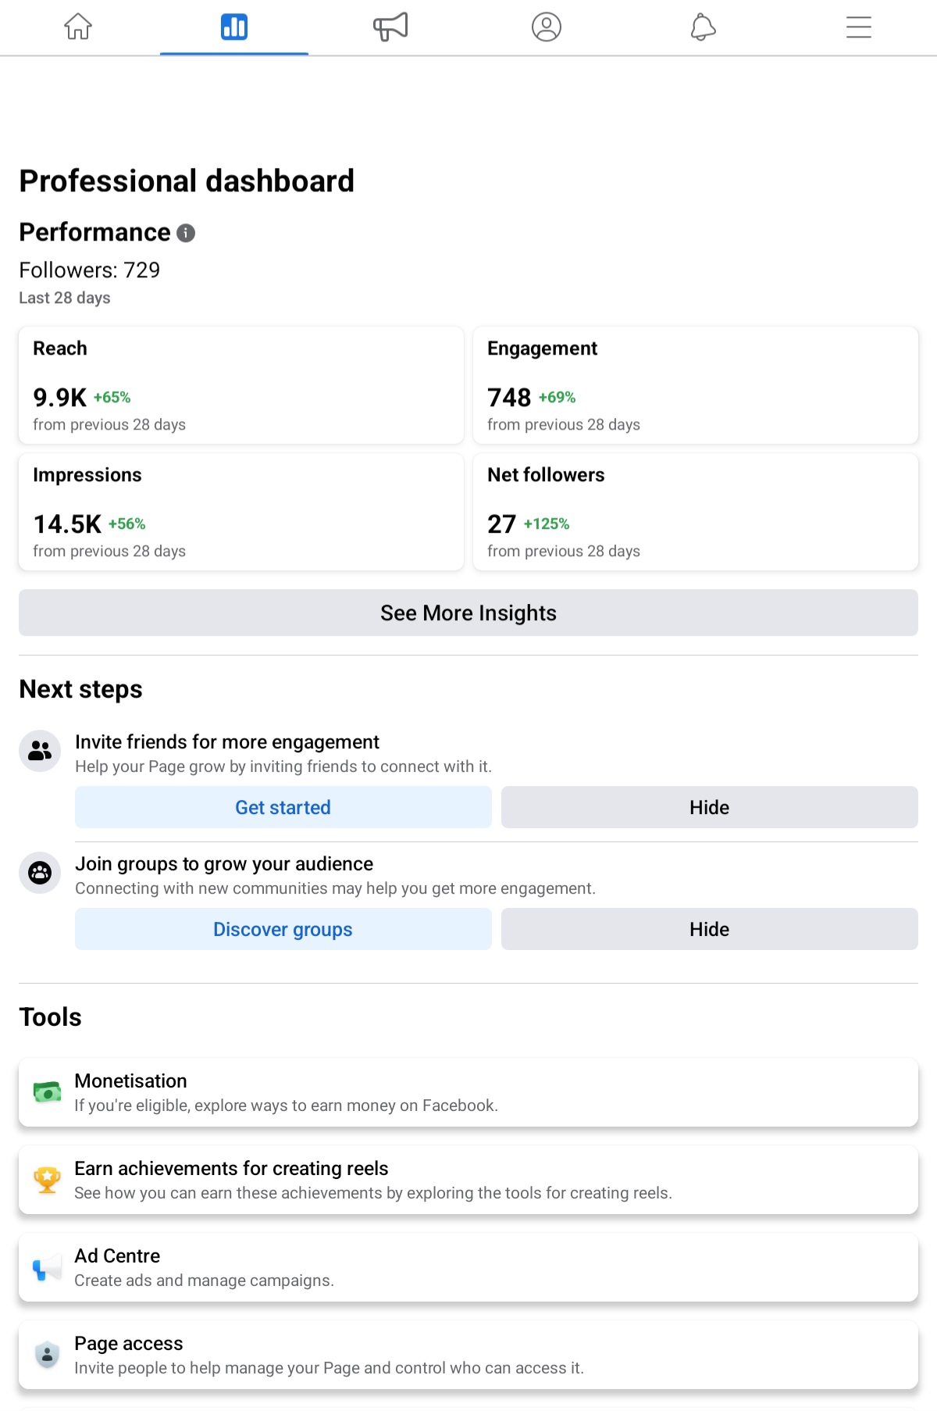Open the notifications bell icon
This screenshot has height=1411, width=937.
point(703,27)
